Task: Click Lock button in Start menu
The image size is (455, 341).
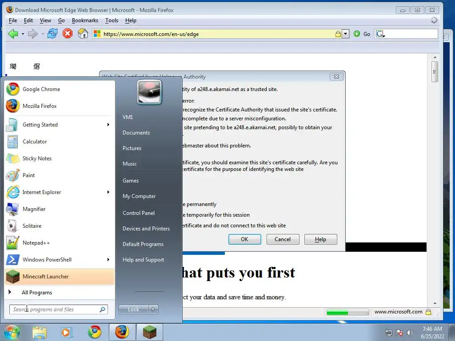Action: [133, 309]
